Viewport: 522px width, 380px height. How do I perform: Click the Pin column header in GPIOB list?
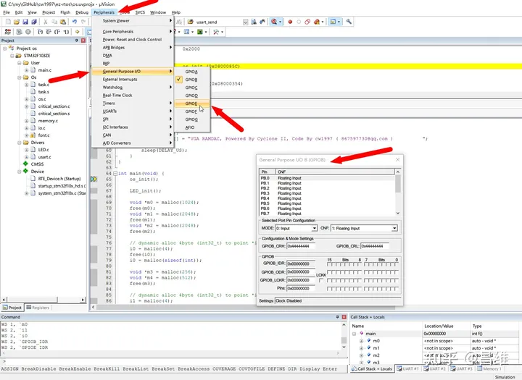(268, 172)
